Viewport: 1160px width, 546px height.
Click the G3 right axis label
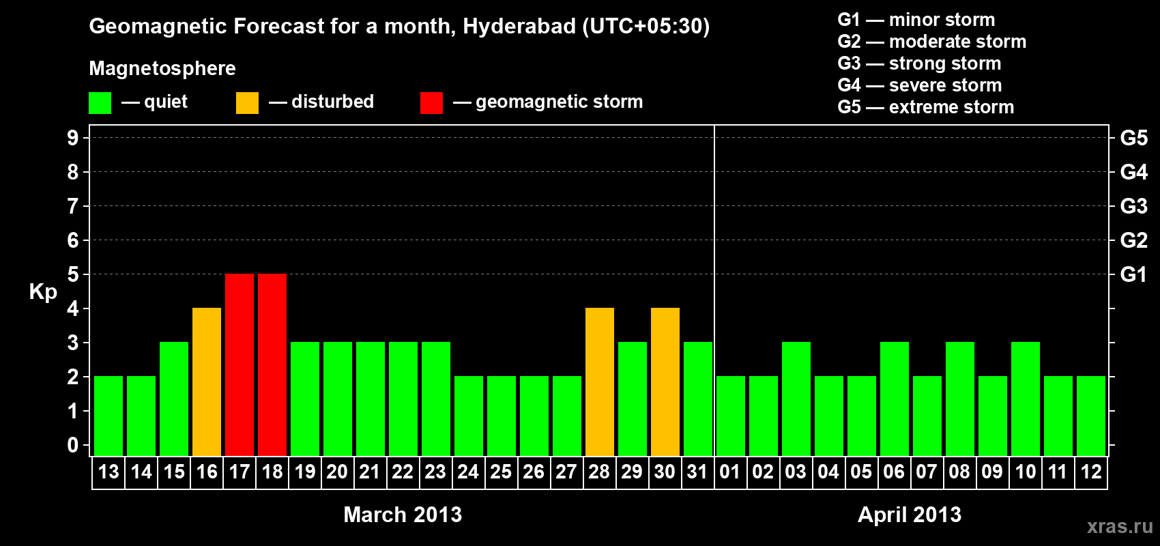1134,206
